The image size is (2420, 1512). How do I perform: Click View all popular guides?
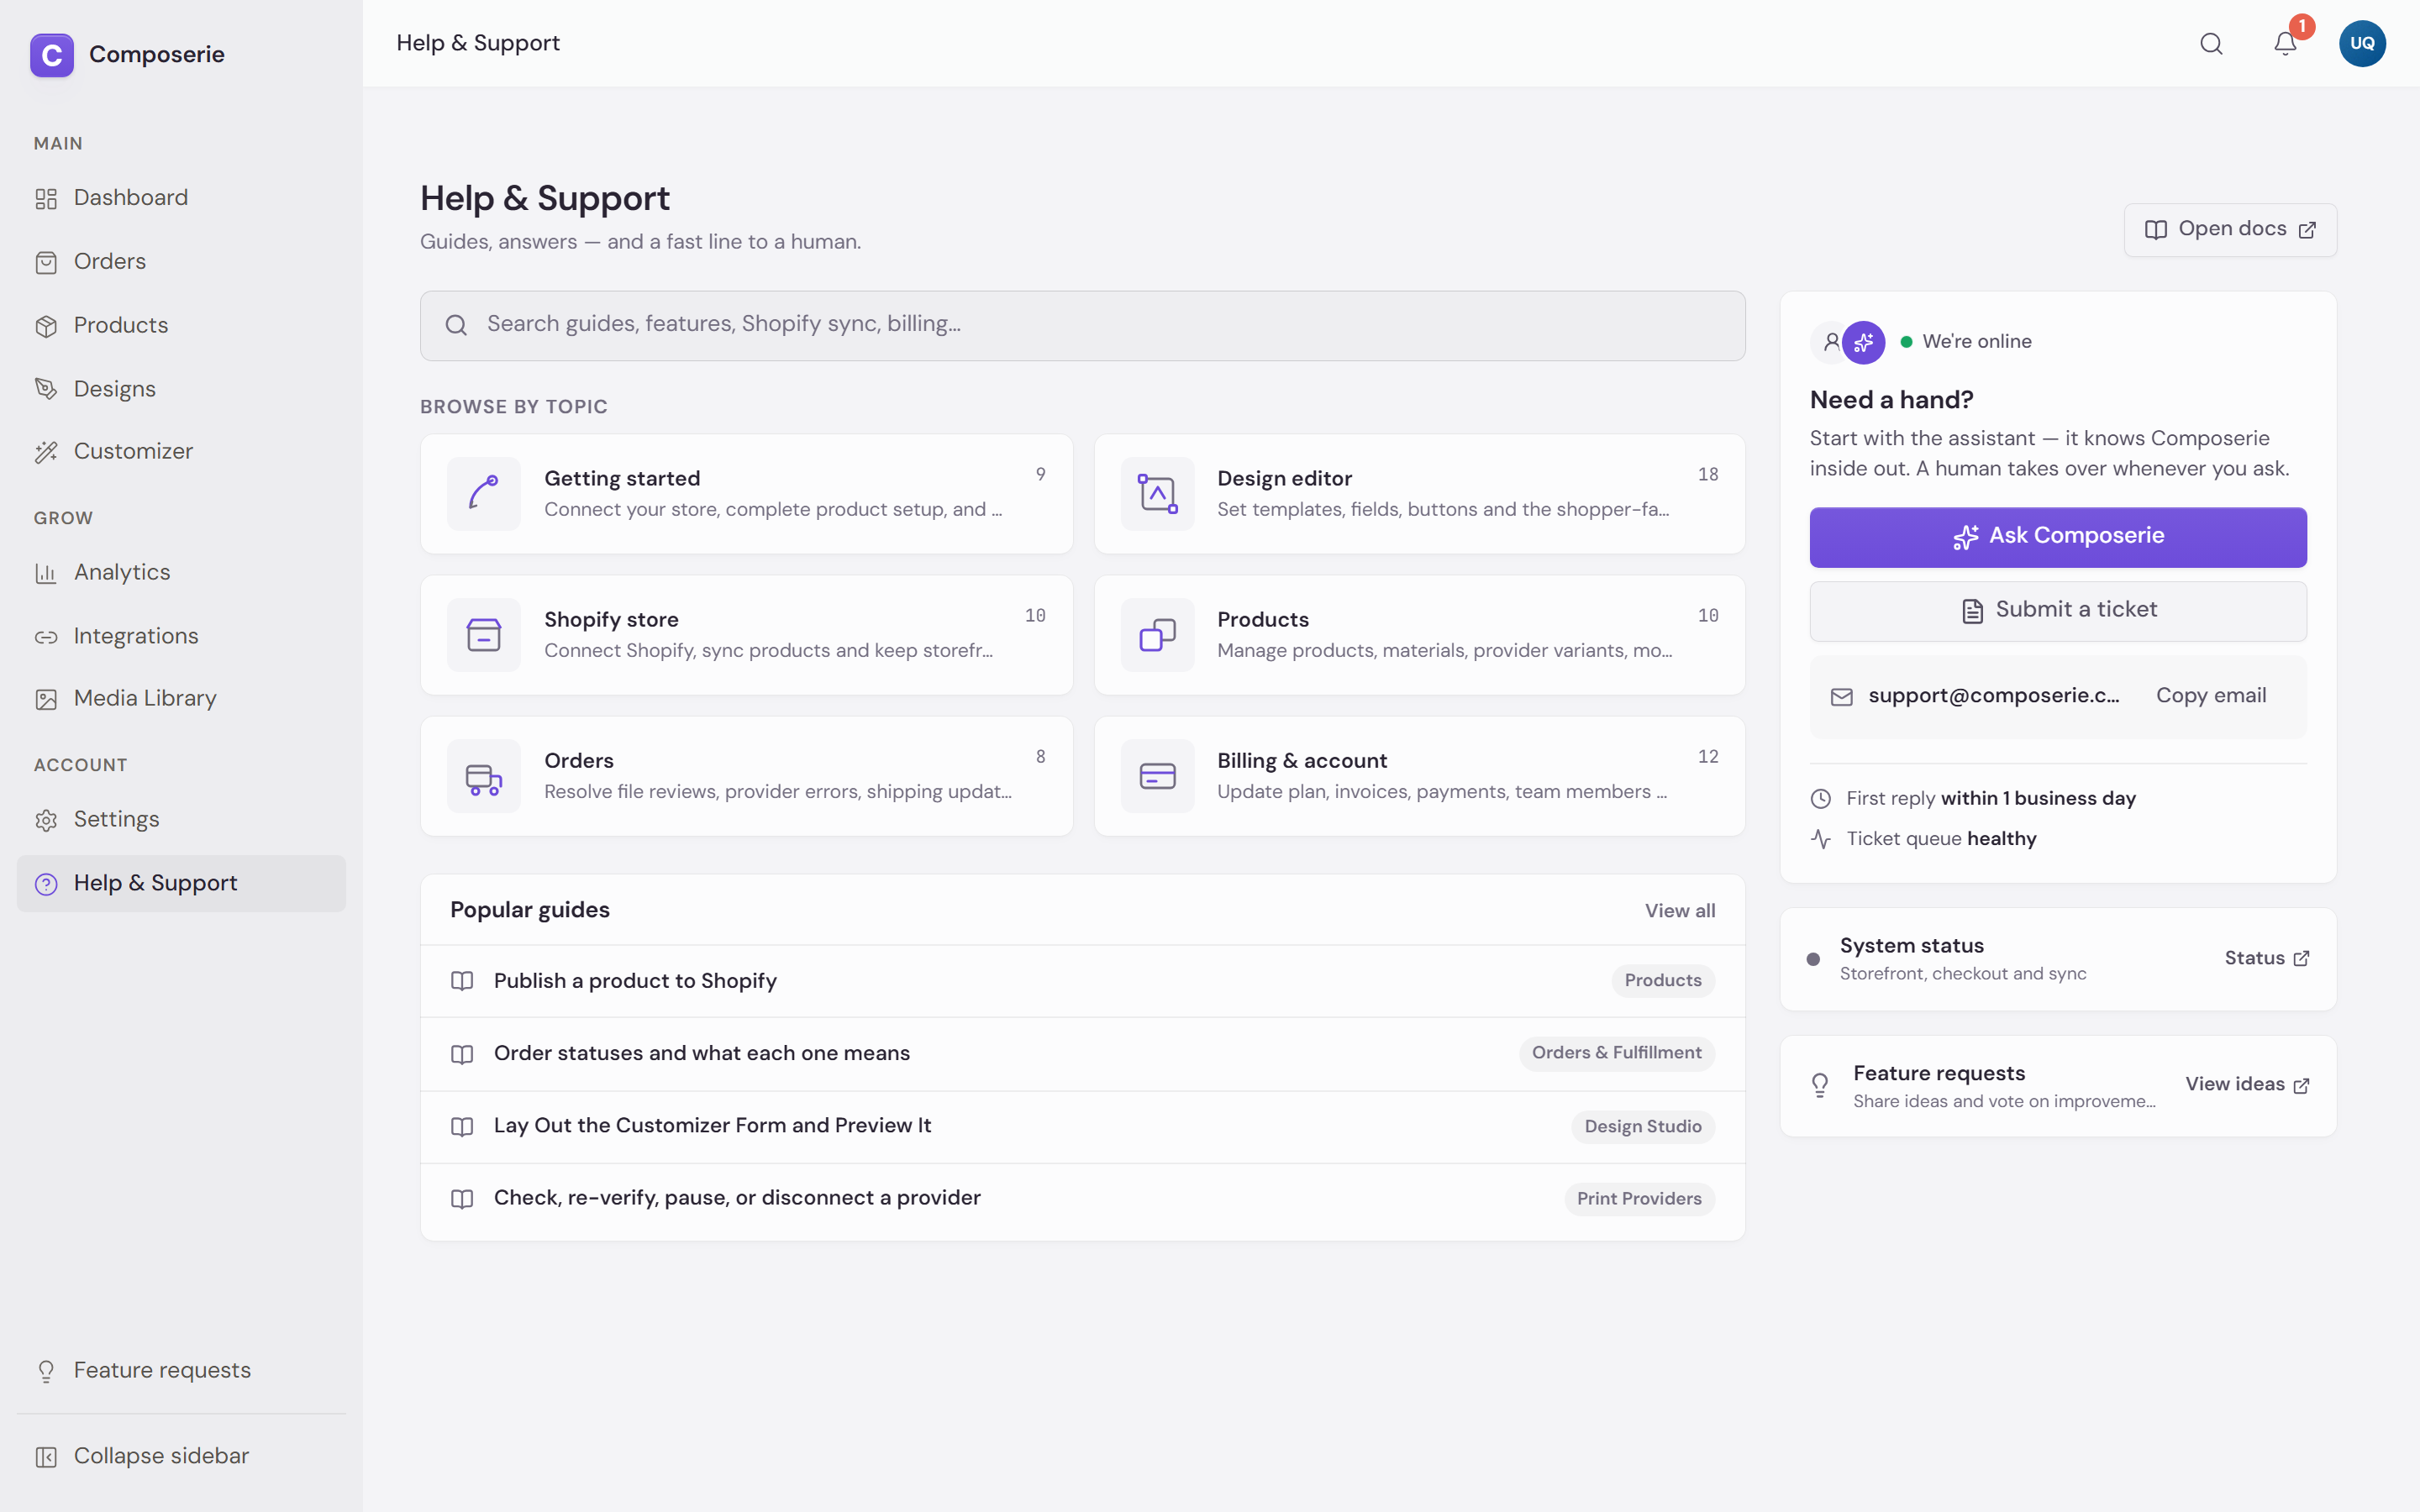click(1680, 911)
